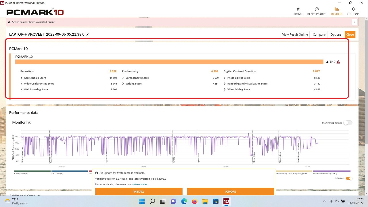The width and height of the screenshot is (368, 207).
Task: Click the Productivity score 6 394
Action: (x=215, y=71)
